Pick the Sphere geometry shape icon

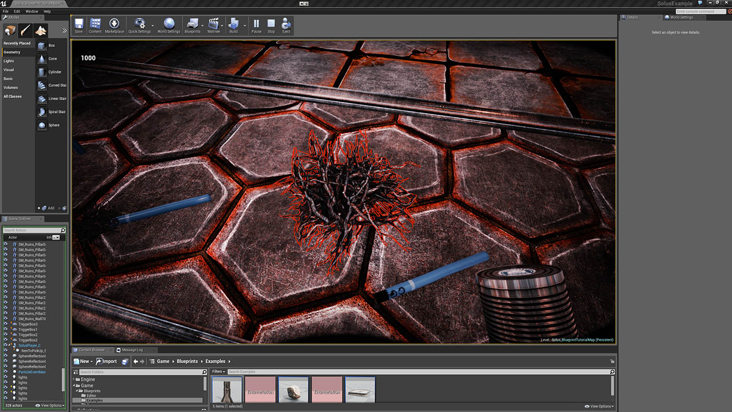click(x=42, y=125)
